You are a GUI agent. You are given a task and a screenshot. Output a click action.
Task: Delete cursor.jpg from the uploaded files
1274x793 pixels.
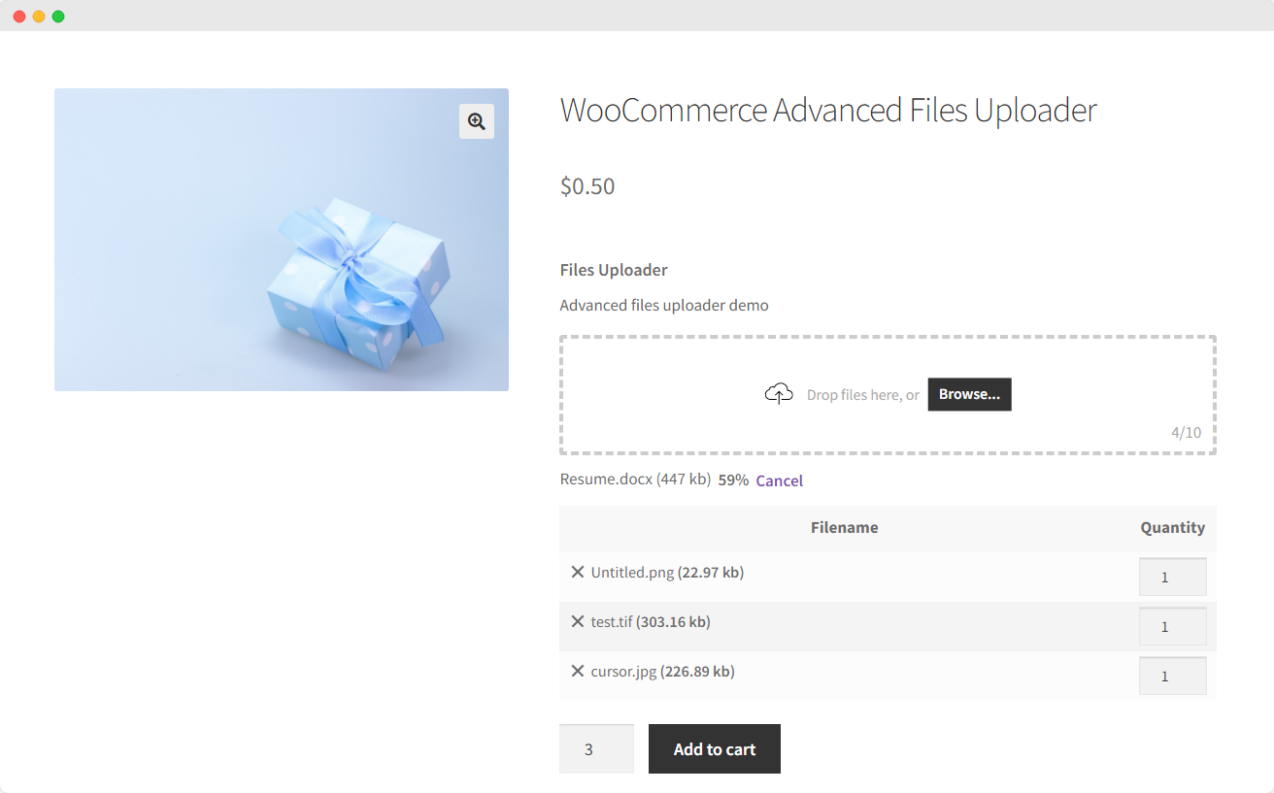[578, 672]
